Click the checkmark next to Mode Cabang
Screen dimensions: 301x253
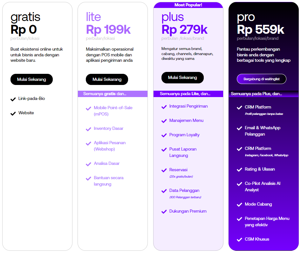[x=239, y=205]
